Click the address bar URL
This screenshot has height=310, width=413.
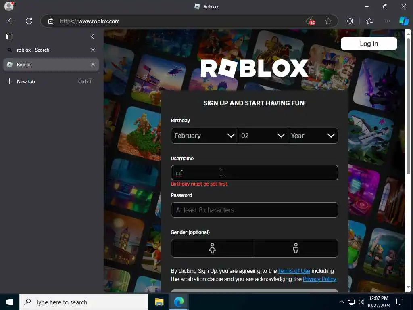pyautogui.click(x=90, y=21)
